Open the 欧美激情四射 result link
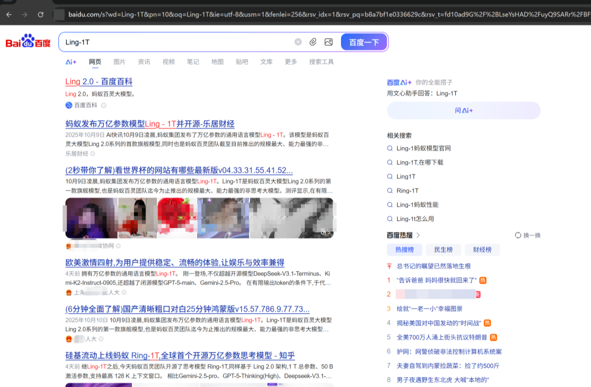Image resolution: width=591 pixels, height=387 pixels. (x=175, y=262)
